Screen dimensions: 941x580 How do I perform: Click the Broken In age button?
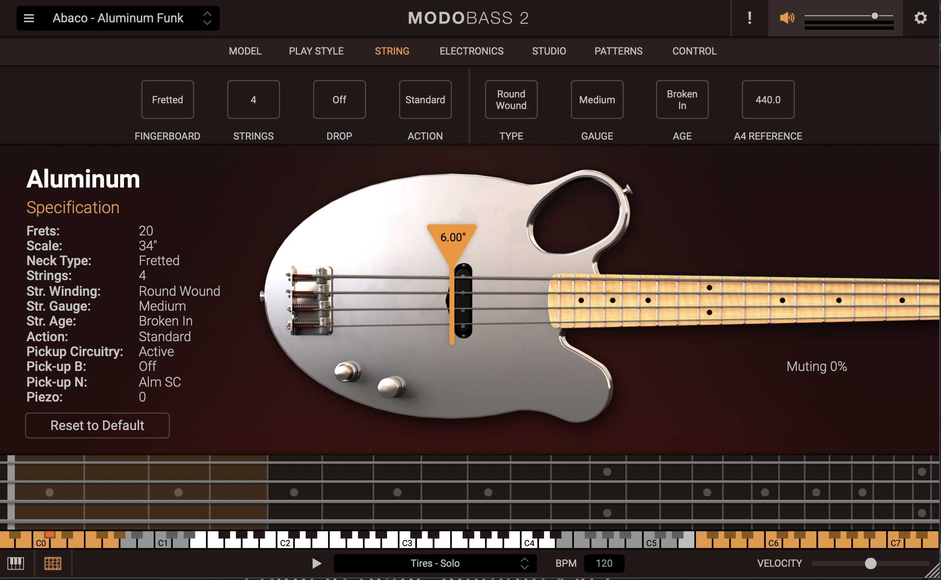pyautogui.click(x=682, y=100)
